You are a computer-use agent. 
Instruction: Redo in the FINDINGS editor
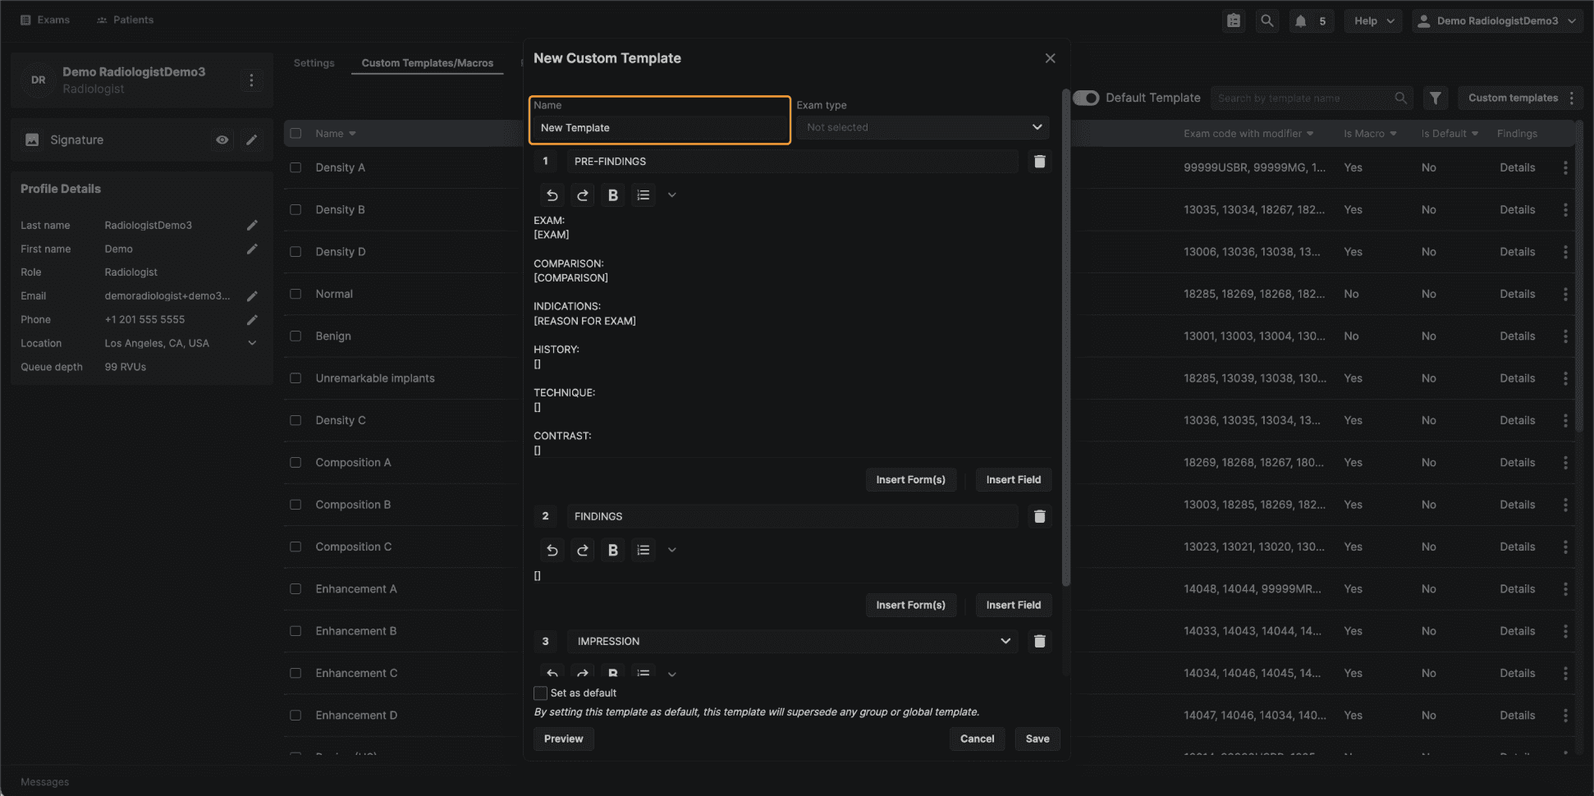point(583,550)
